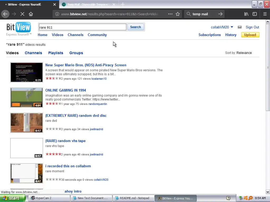Expand the collabVM20 account dropdown
The image size is (270, 202).
(232, 27)
